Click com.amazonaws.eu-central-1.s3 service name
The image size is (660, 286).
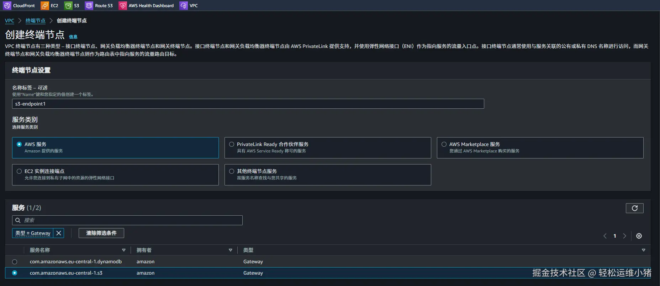66,273
